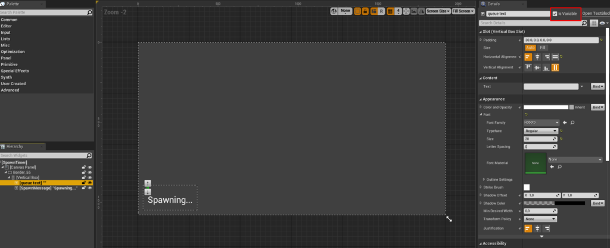Image resolution: width=610 pixels, height=248 pixels.
Task: Click the Search Widgets magnifier icon
Action: pyautogui.click(x=89, y=155)
